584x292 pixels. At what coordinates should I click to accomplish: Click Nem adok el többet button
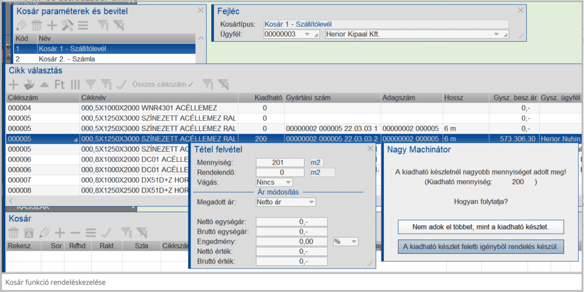tap(481, 226)
